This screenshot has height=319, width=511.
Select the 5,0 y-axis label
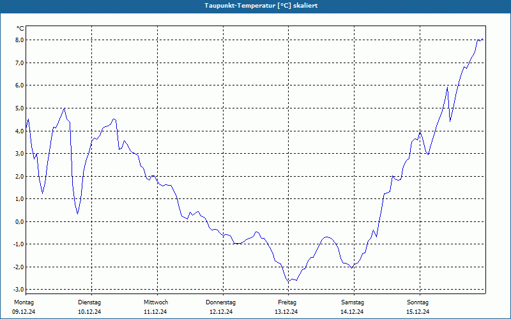19,108
